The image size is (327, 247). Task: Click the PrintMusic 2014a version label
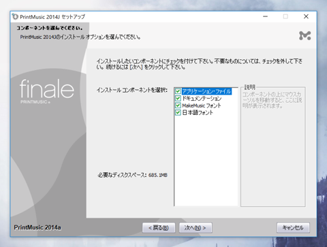pyautogui.click(x=37, y=227)
